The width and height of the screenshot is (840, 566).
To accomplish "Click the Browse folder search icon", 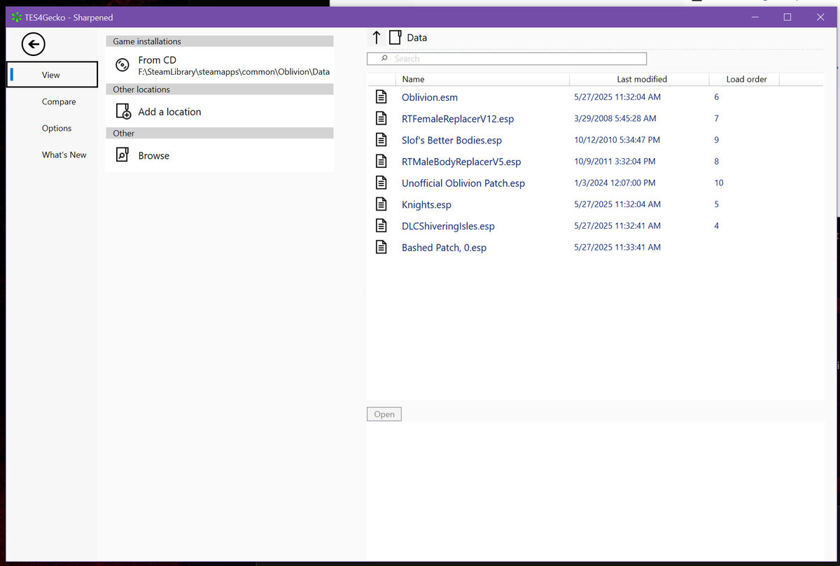I will (x=122, y=155).
